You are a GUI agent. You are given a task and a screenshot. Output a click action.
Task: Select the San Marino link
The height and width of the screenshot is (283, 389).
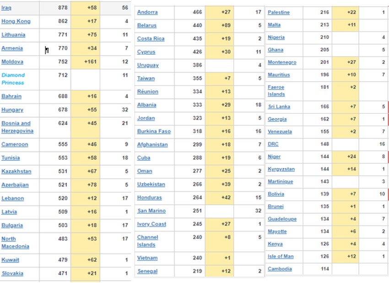[151, 211]
